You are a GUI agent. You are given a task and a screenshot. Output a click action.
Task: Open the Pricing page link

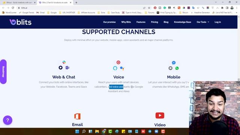pyautogui.click(x=154, y=22)
